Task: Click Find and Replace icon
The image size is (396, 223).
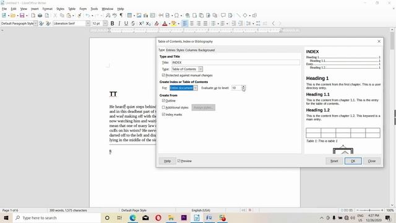Action: click(108, 15)
